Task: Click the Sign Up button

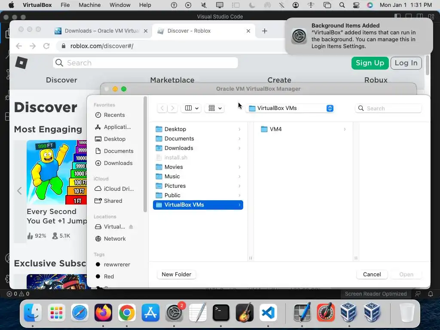Action: coord(370,63)
